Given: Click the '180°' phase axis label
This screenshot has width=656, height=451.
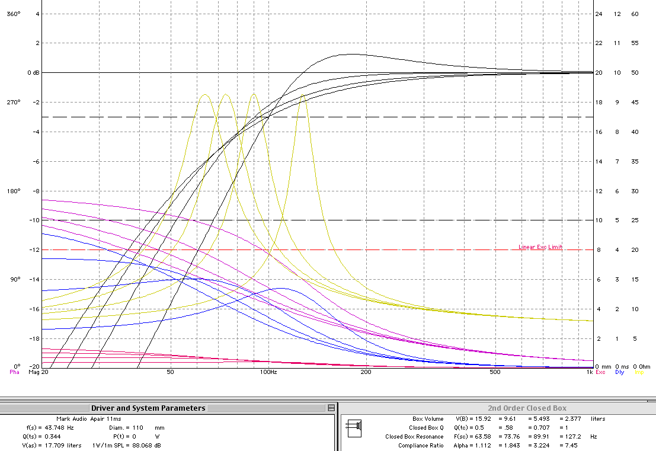Looking at the screenshot, I should click(14, 191).
